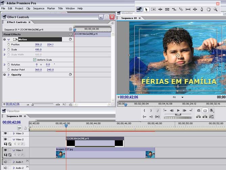Pick the Razor tool in the toolbox
Image resolution: width=226 pixels, height=170 pixels.
click(x=181, y=9)
